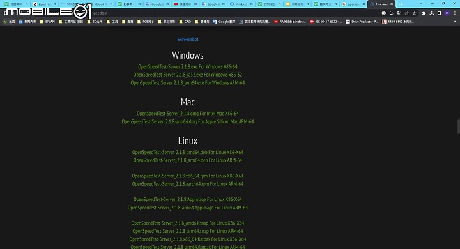460x249 pixels.
Task: Open the news bookmark with blue icon
Action: 27,22
